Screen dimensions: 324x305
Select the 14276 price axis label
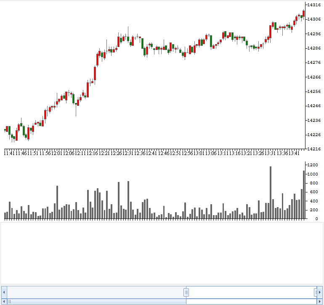tap(314, 62)
